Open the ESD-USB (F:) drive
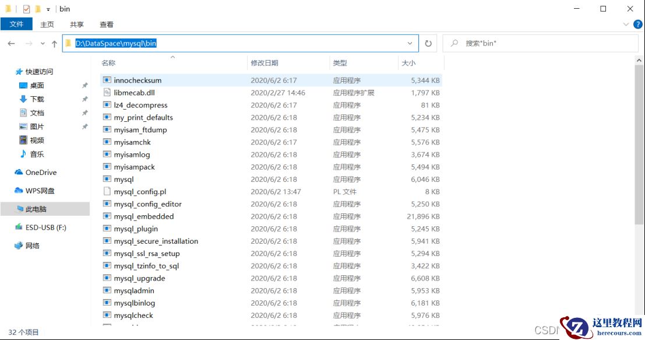Screen dimensions: 645x340 point(45,227)
